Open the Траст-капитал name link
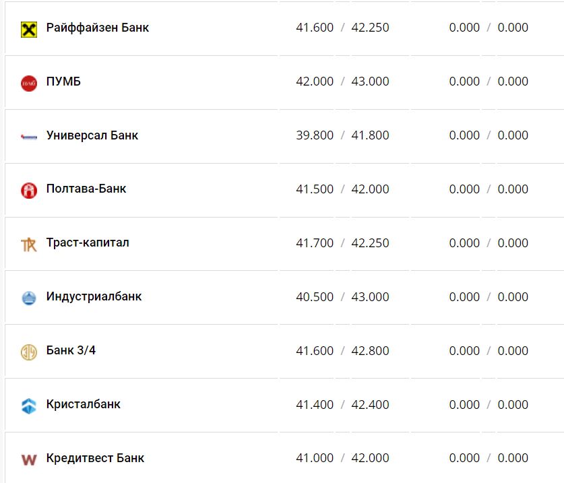The width and height of the screenshot is (564, 483). coord(88,243)
